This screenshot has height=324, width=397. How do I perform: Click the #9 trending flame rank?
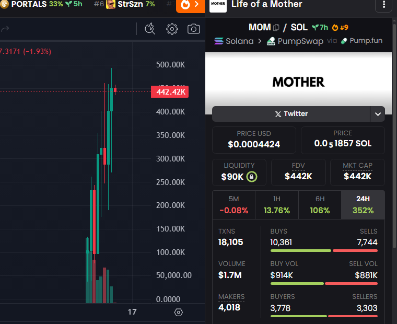[340, 27]
